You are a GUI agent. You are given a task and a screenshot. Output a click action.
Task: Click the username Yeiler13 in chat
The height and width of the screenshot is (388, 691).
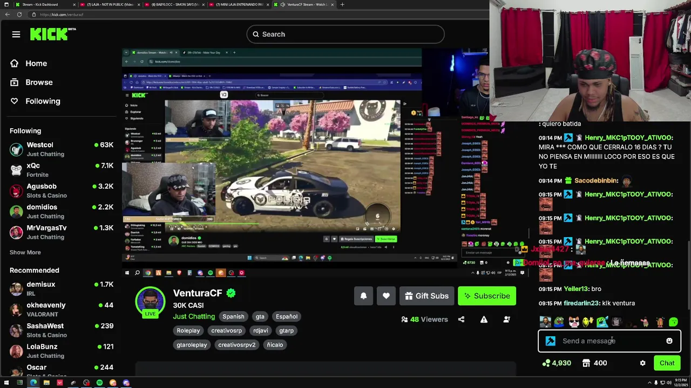point(575,289)
